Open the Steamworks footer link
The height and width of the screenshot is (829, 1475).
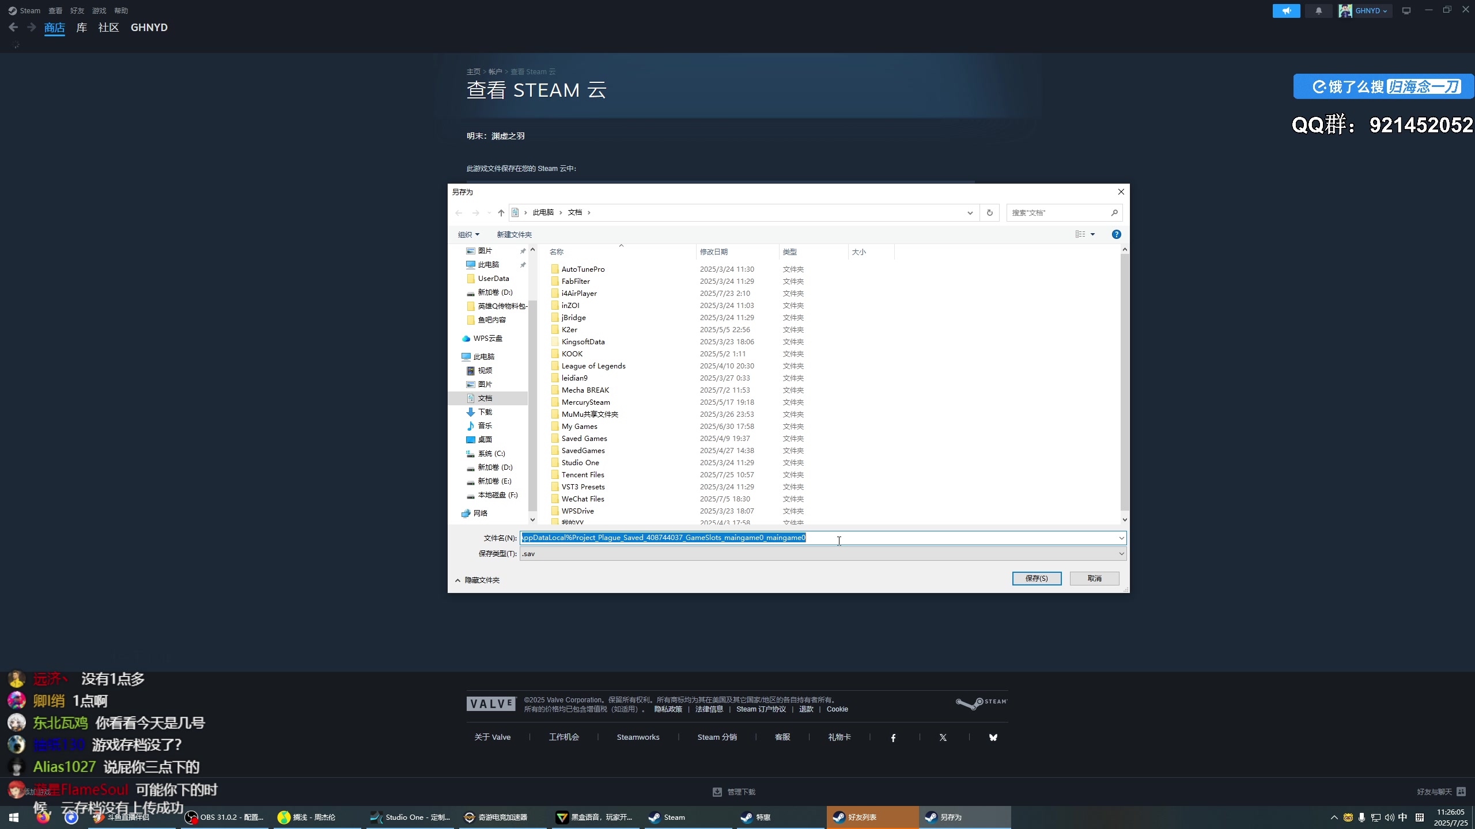[638, 737]
